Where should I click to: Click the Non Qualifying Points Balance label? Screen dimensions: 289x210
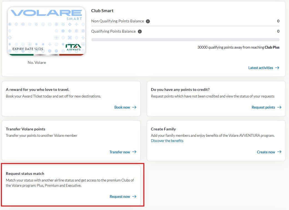tap(118, 21)
